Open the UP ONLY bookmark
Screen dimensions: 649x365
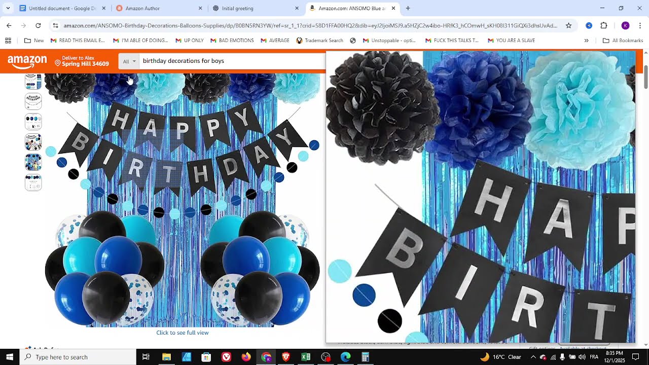tap(190, 41)
